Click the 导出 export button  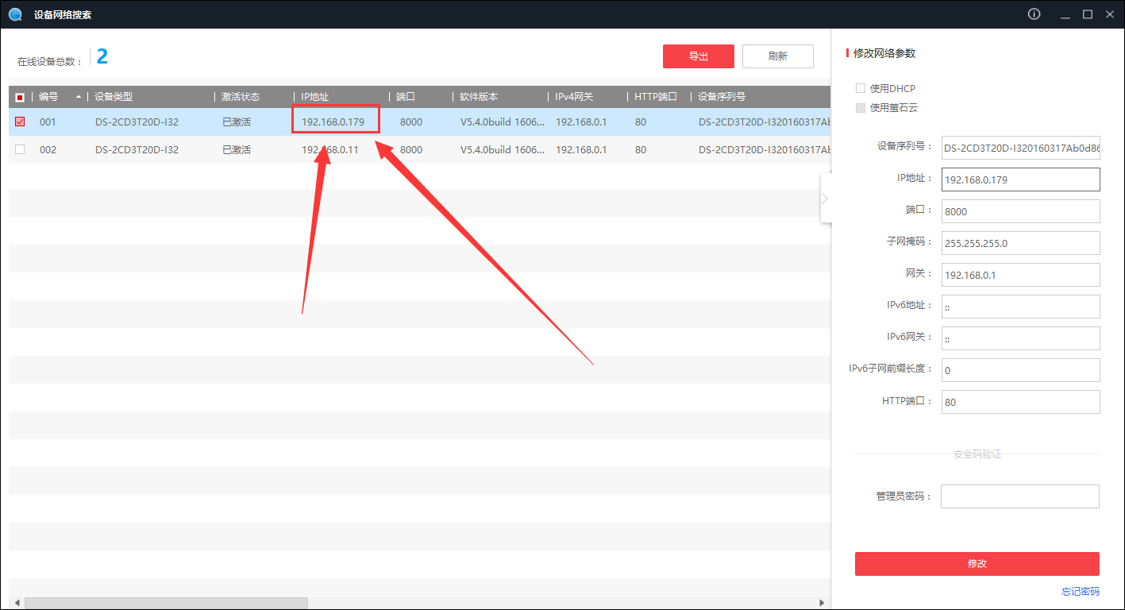point(699,56)
